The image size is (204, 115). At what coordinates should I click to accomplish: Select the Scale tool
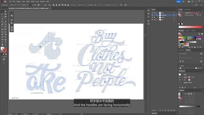pos(5,27)
